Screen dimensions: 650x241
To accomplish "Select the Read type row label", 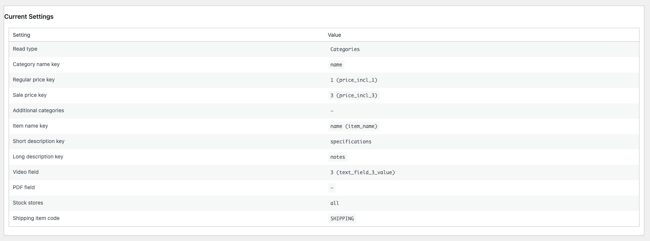I will click(25, 49).
